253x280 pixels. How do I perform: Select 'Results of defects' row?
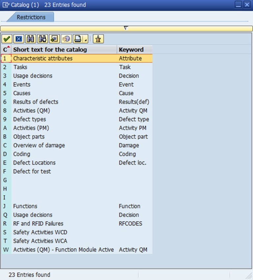[x=77, y=102]
